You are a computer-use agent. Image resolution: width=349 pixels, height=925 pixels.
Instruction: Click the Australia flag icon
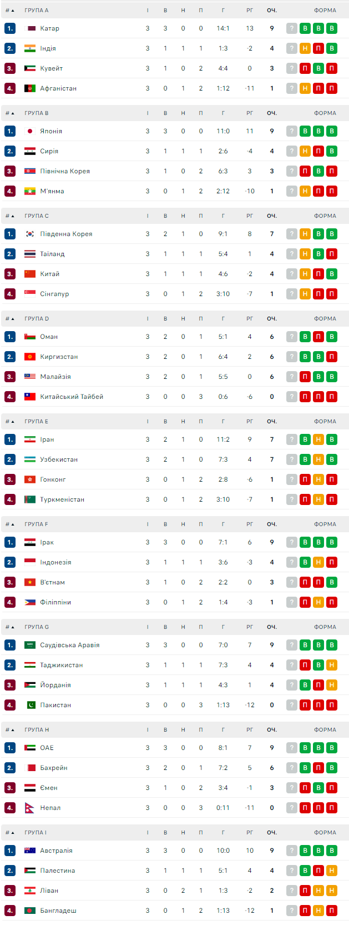[x=30, y=851]
